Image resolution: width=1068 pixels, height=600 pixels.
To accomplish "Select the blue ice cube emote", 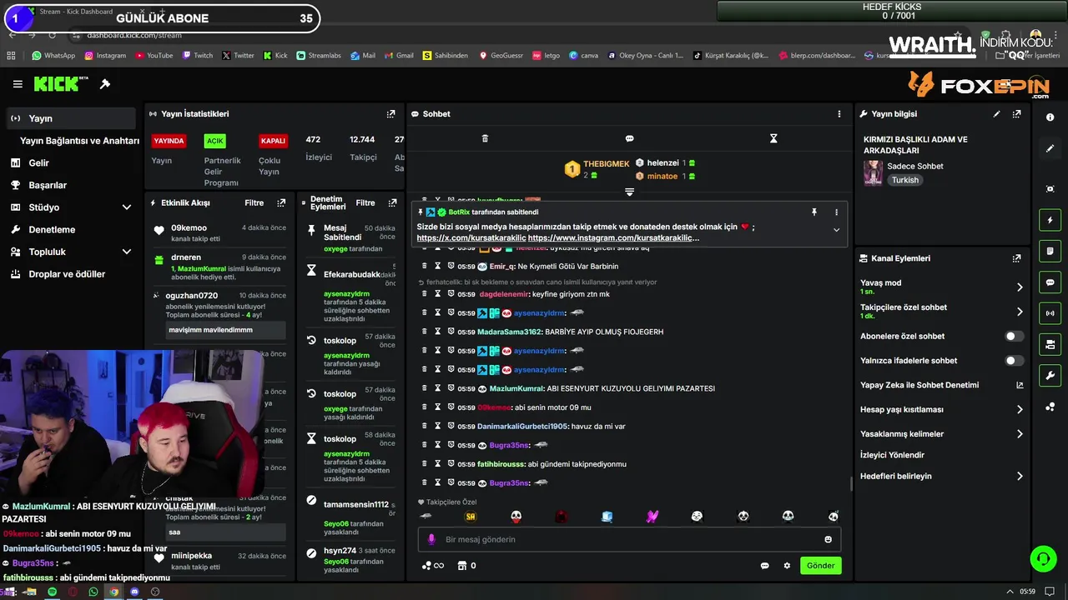I will [x=607, y=517].
